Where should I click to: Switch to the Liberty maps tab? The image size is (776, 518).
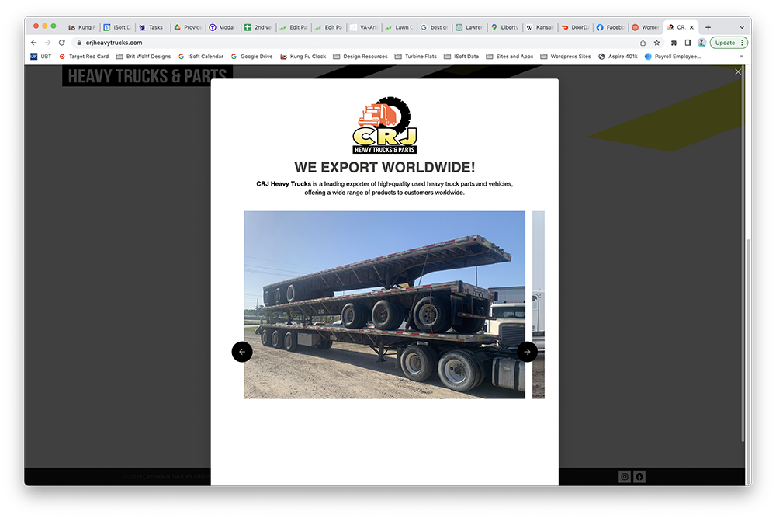(505, 27)
